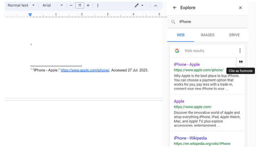Click the apple.com/iphone footnote hyperlink

(x=85, y=70)
